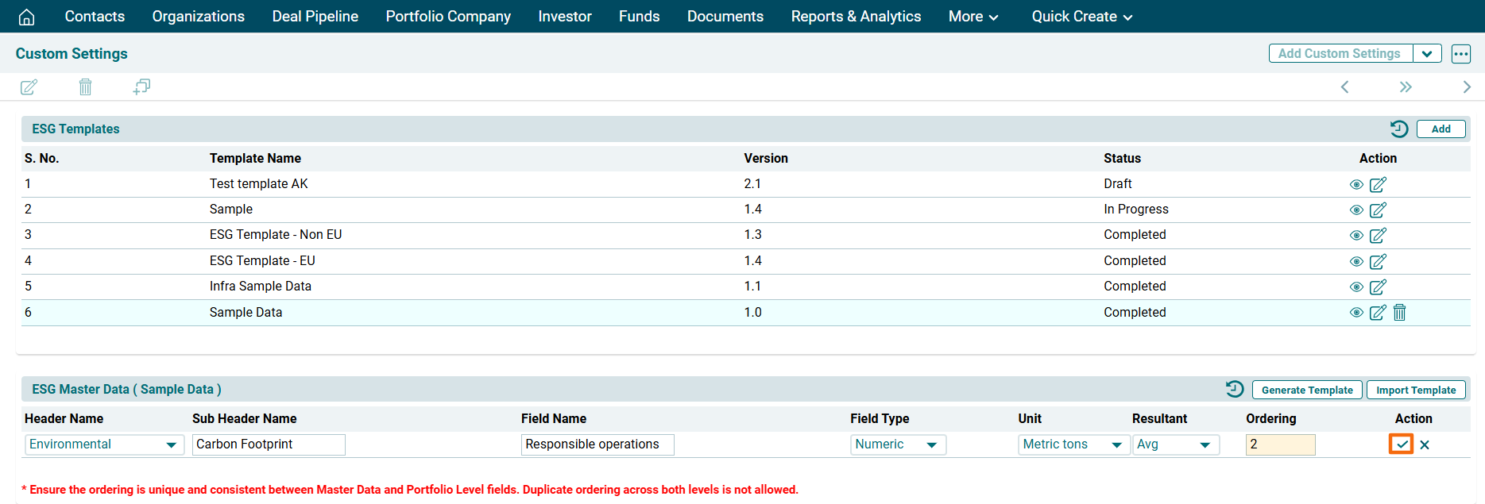This screenshot has height=504, width=1485.
Task: Open the Add Custom Settings dropdown arrow
Action: tap(1427, 54)
